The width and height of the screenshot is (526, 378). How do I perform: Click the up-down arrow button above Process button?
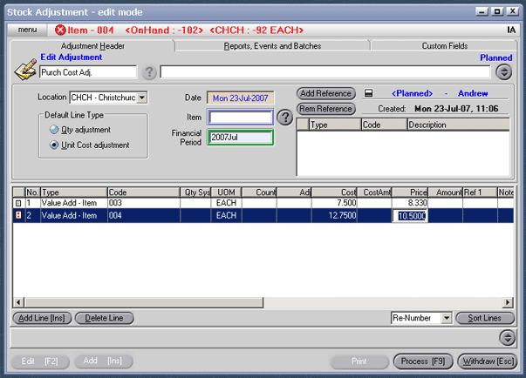pos(507,337)
